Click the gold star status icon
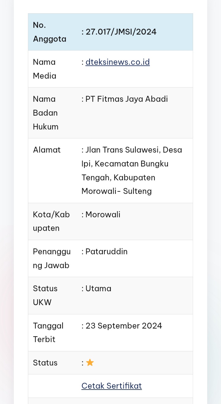 pos(90,363)
